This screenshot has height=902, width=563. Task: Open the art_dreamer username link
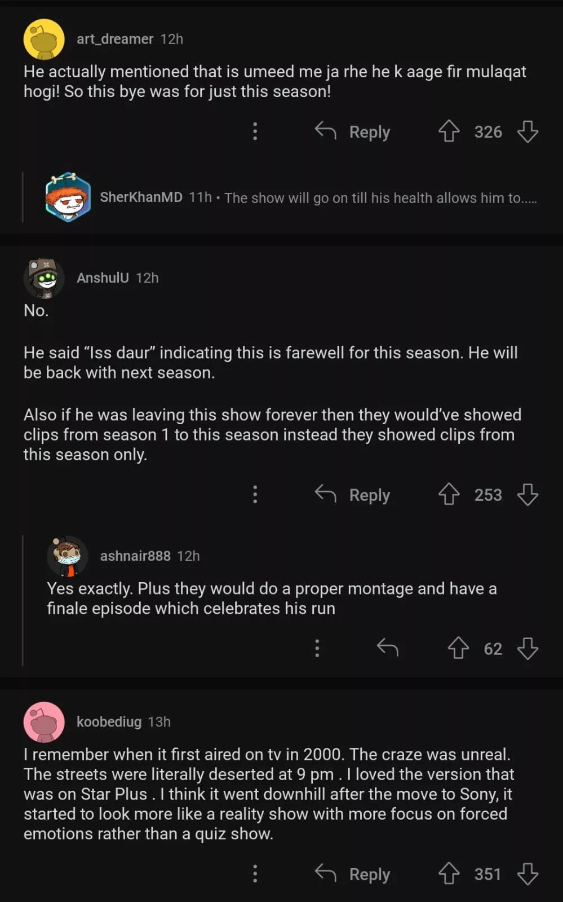point(115,39)
